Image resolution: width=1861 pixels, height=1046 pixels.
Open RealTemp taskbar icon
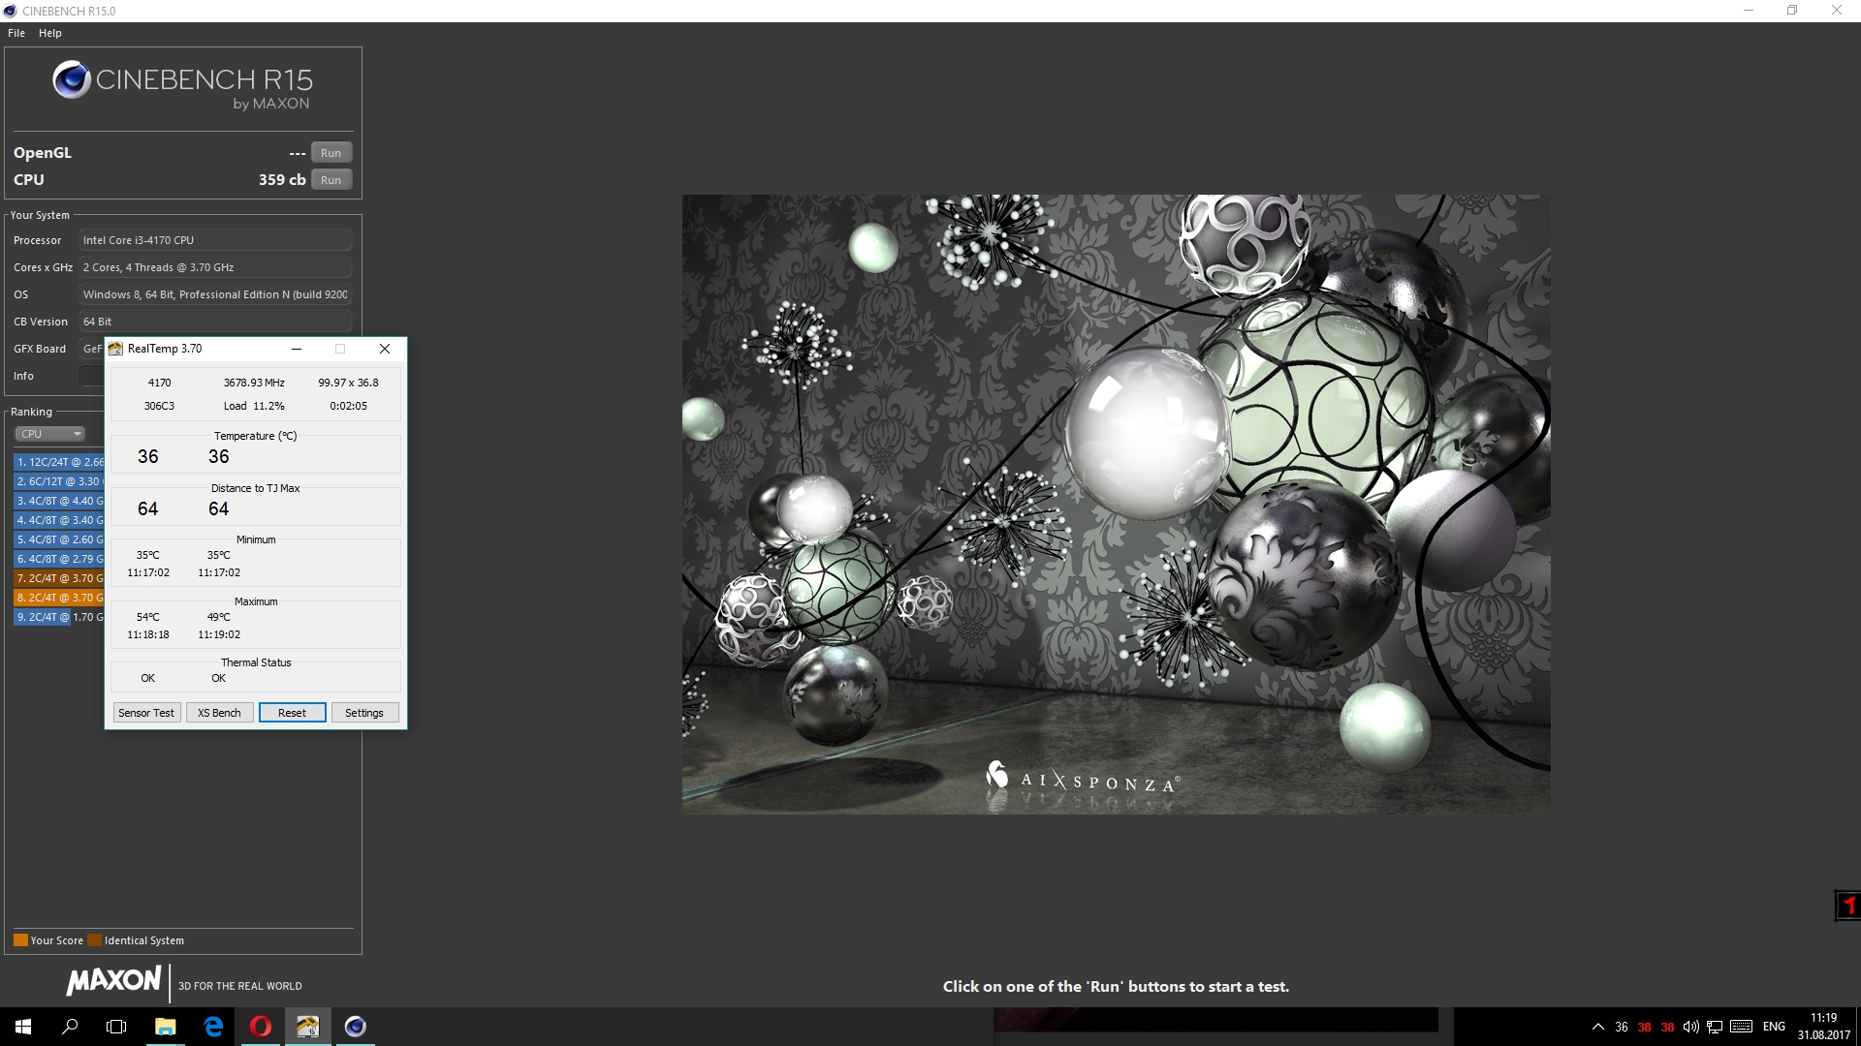pyautogui.click(x=307, y=1027)
